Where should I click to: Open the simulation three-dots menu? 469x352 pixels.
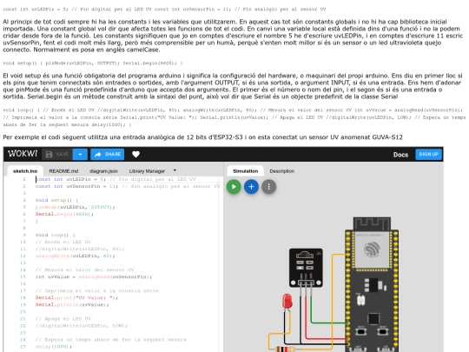click(x=268, y=187)
